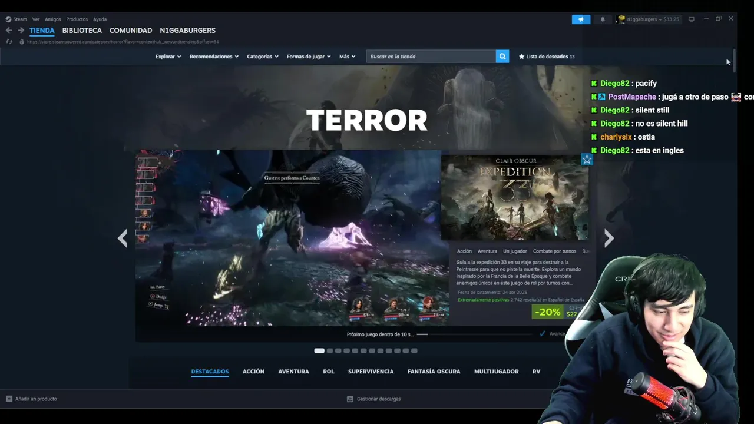Click the plus icon beside Añadir un producto

coord(9,399)
